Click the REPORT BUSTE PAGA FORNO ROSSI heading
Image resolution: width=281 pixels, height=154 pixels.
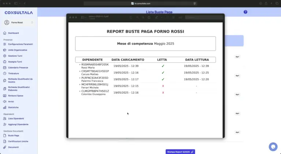[145, 31]
